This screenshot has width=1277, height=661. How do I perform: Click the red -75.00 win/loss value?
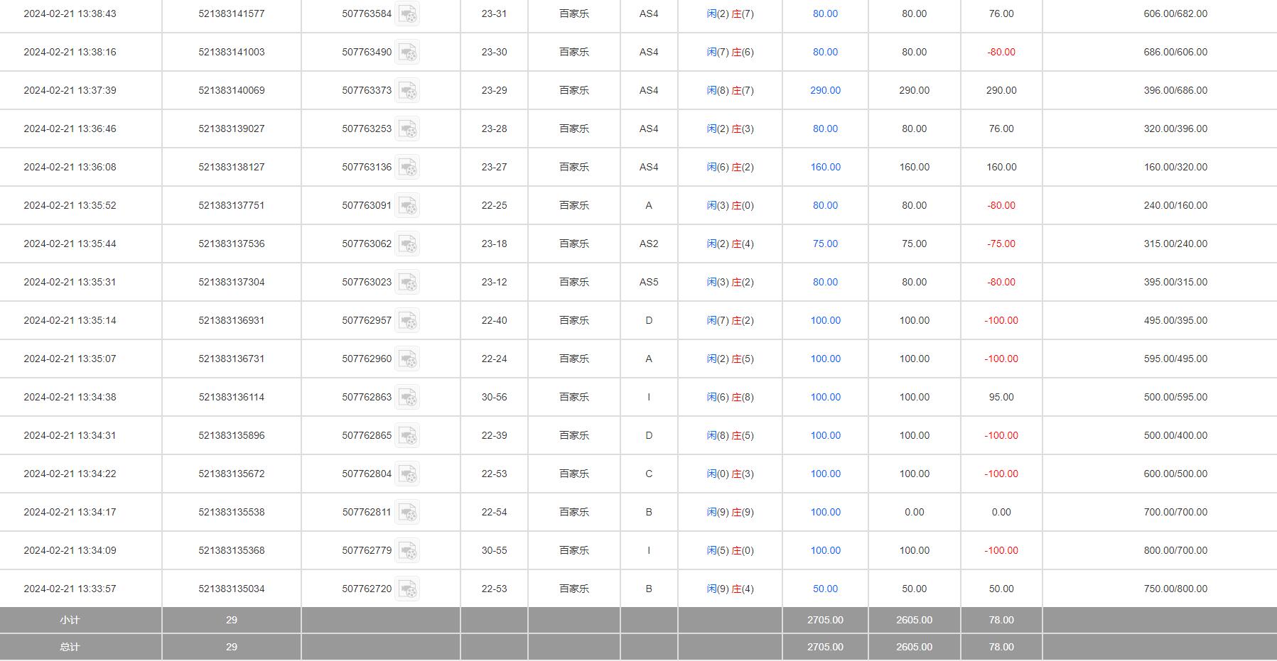1001,244
